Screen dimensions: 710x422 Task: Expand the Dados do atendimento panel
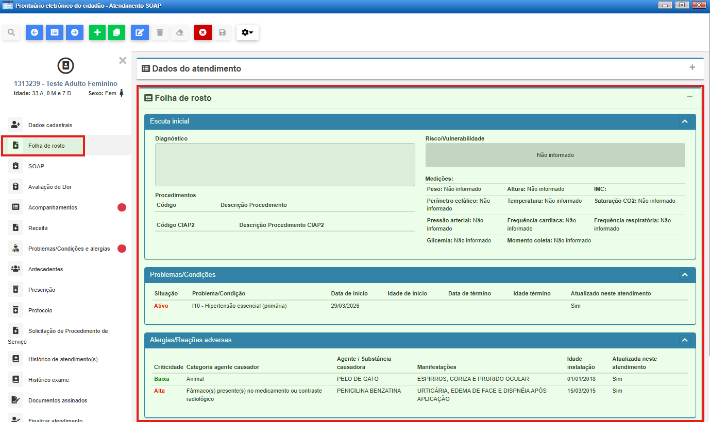[692, 67]
